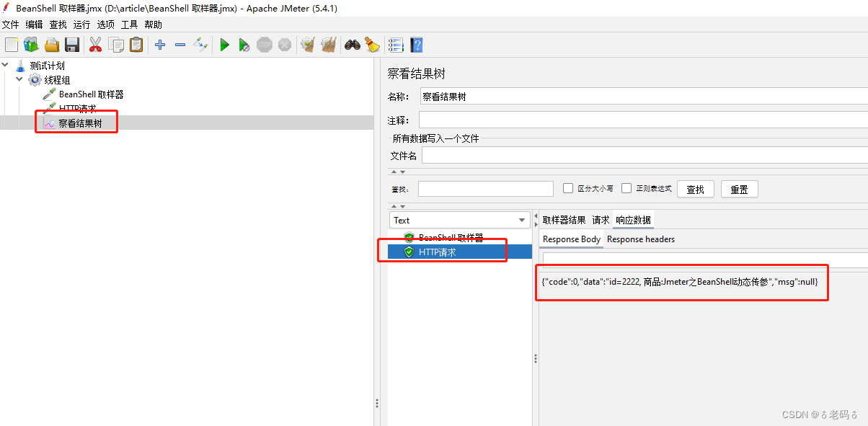Open a test plan with the folder icon
Viewport: 868px width, 426px height.
tap(51, 44)
